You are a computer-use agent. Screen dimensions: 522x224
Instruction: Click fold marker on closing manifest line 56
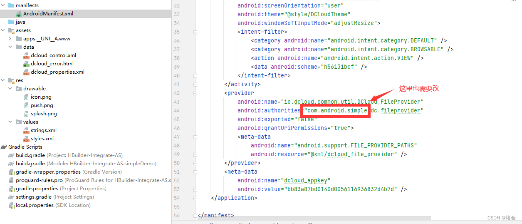[x=195, y=216]
